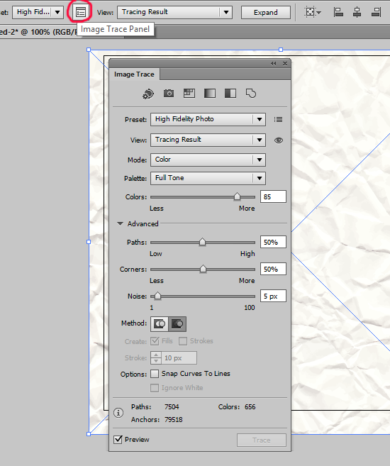Enable Snap Curves To Lines
390x466 pixels.
155,374
